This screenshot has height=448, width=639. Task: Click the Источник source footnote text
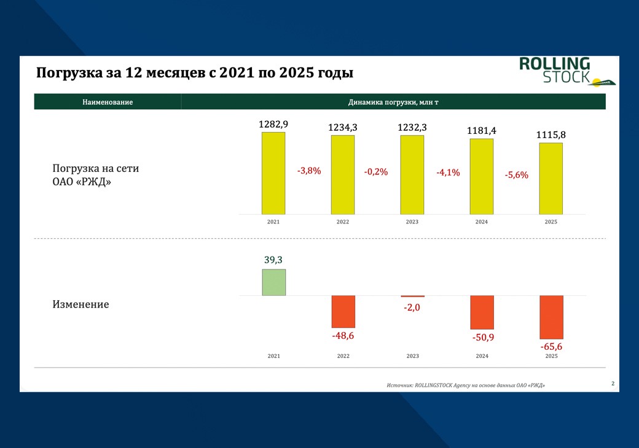[466, 385]
